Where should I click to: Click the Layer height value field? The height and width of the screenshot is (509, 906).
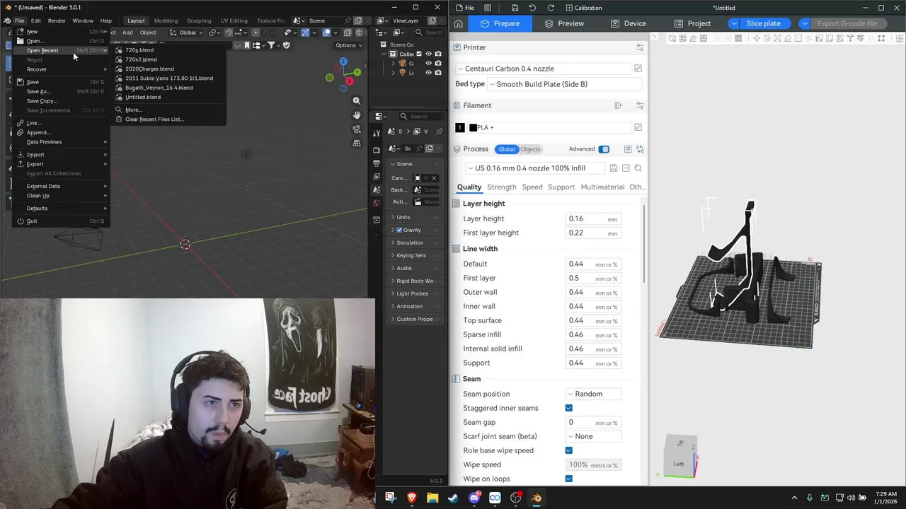592,218
